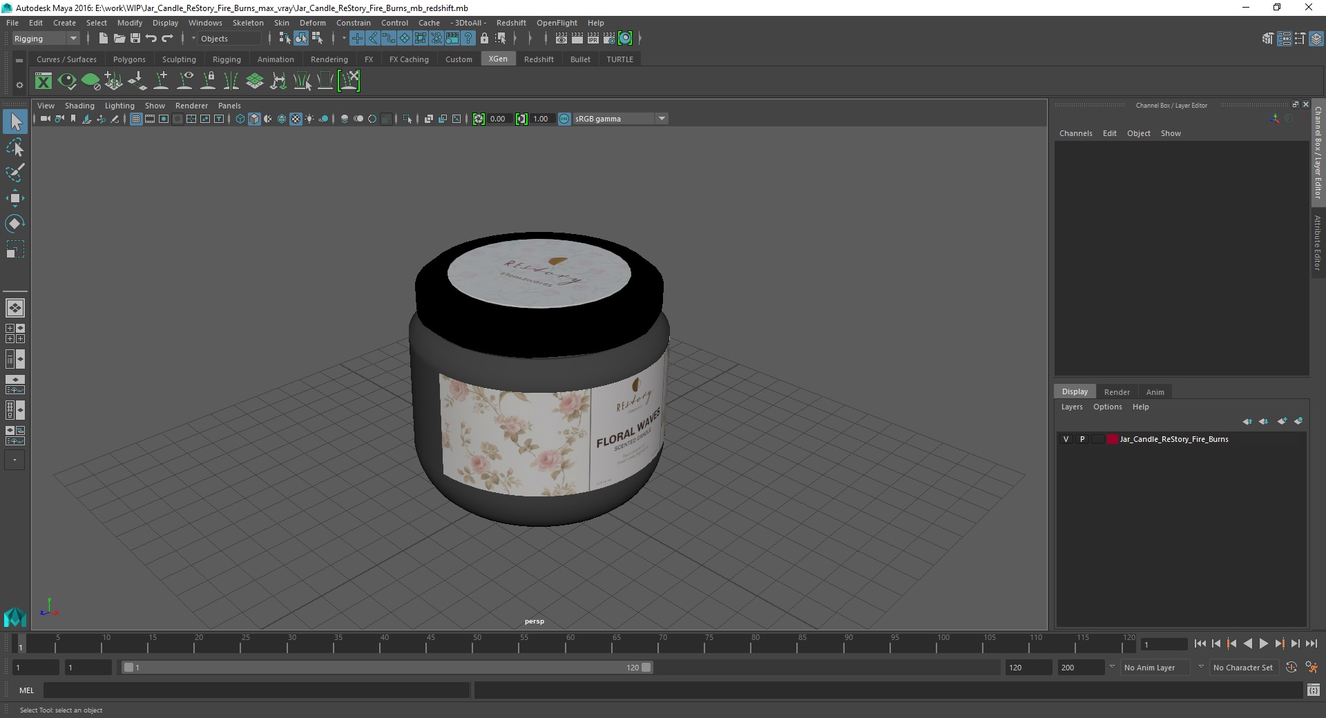
Task: Toggle viewport grid display
Action: pyautogui.click(x=136, y=119)
